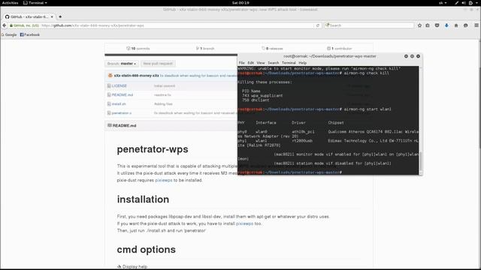Click '743 wpa_supplicant' line in terminal

point(262,96)
